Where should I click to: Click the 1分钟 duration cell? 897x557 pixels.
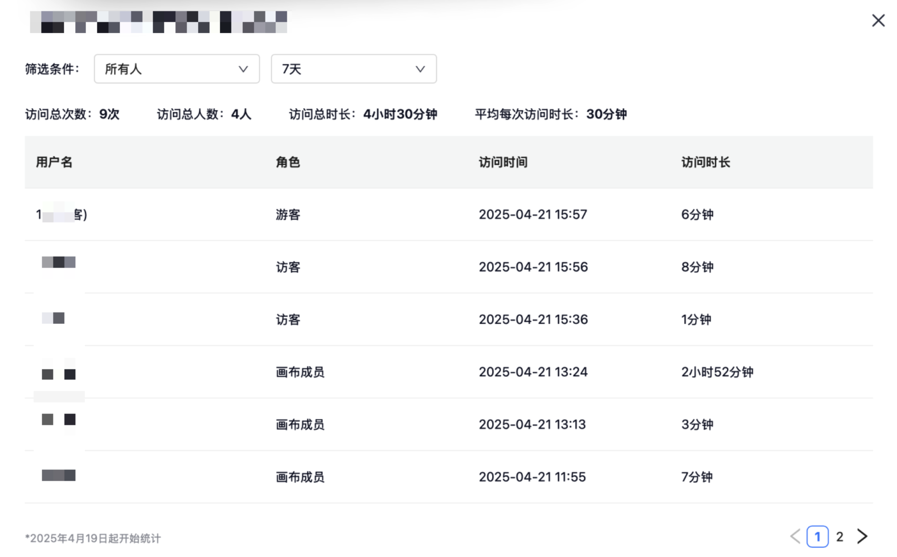[x=696, y=320]
